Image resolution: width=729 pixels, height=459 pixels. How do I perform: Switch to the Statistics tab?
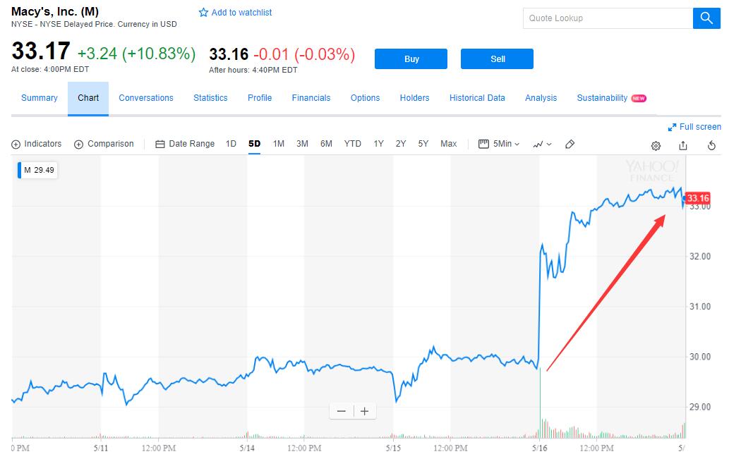tap(210, 98)
